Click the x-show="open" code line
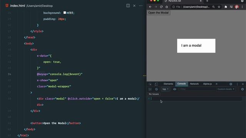Screen dimensions: 246x138 click(47, 80)
